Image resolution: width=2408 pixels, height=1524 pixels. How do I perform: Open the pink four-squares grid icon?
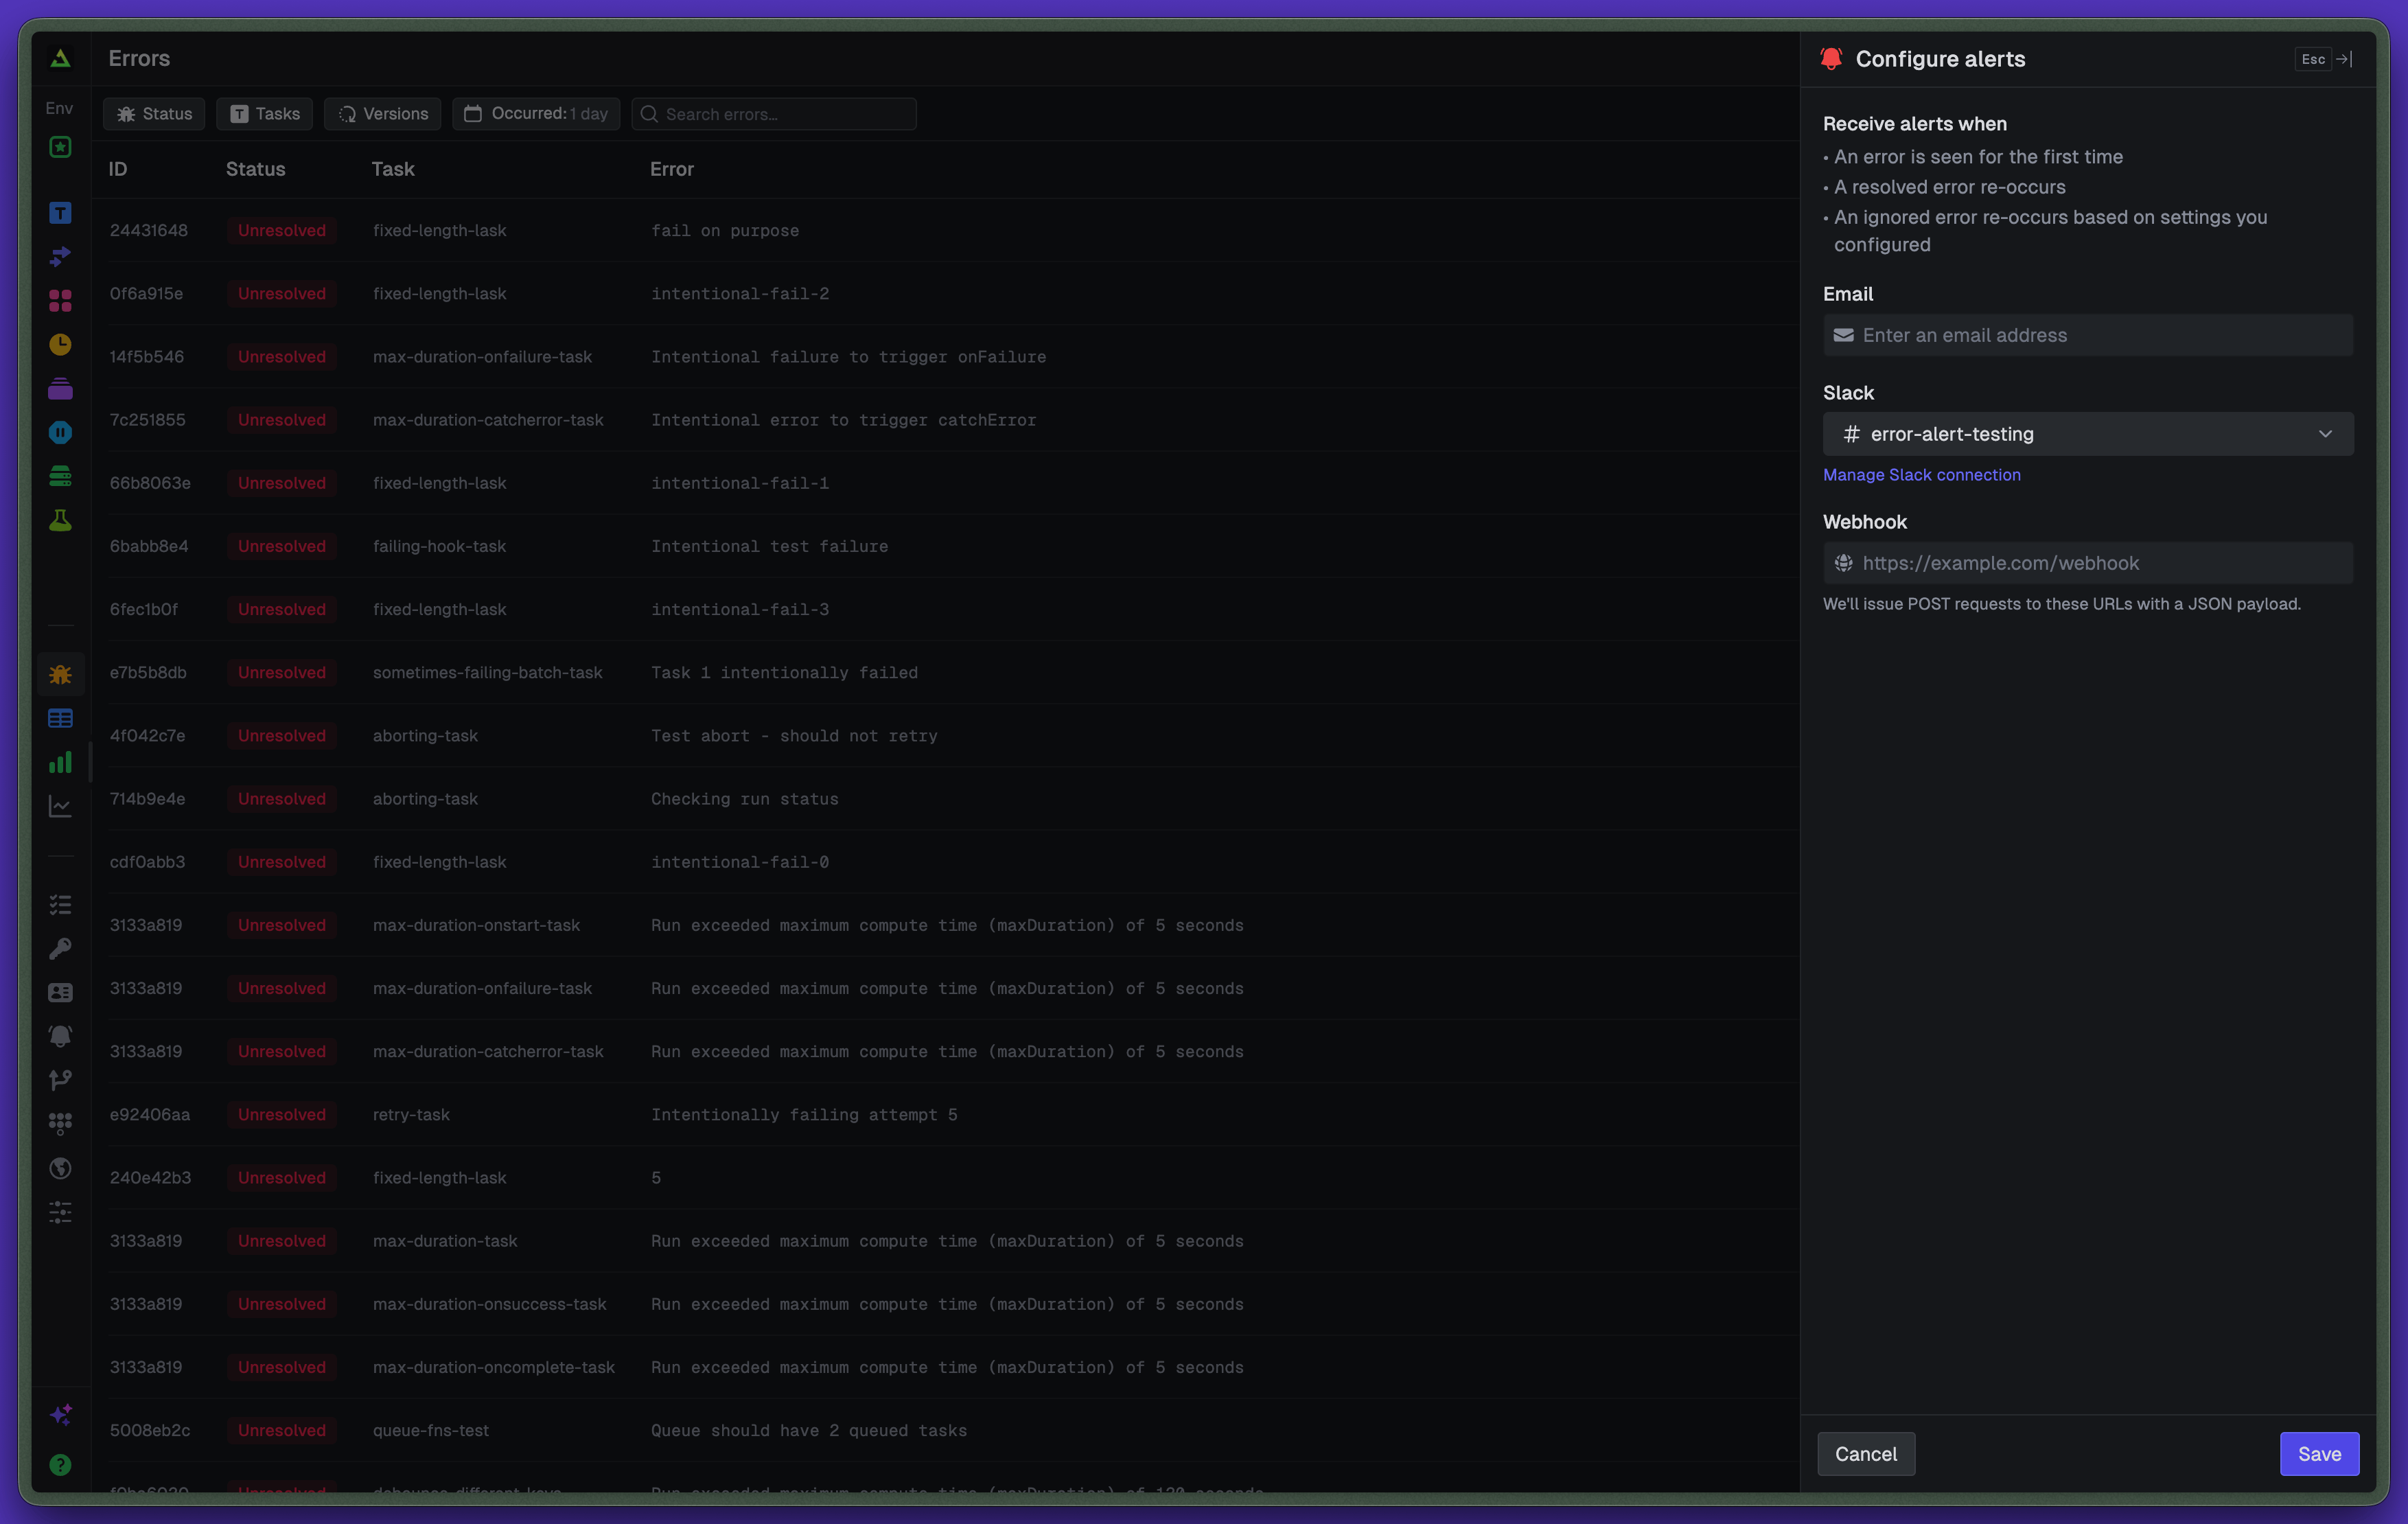(60, 300)
